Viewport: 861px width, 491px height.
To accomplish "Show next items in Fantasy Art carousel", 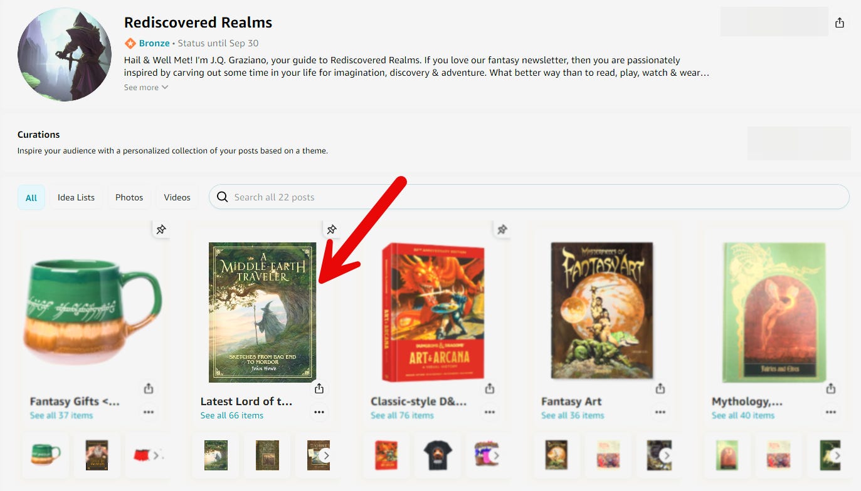I will pos(666,455).
